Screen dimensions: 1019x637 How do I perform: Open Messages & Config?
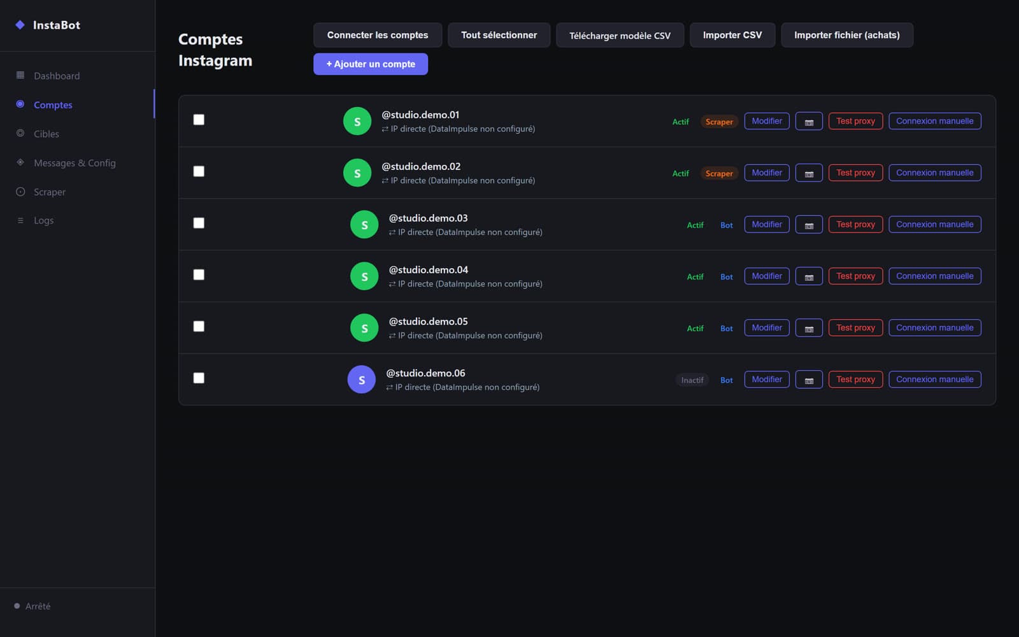coord(77,162)
